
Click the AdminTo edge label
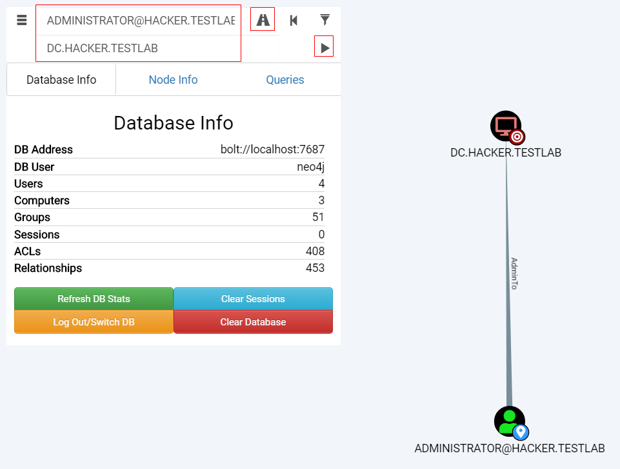coord(514,274)
